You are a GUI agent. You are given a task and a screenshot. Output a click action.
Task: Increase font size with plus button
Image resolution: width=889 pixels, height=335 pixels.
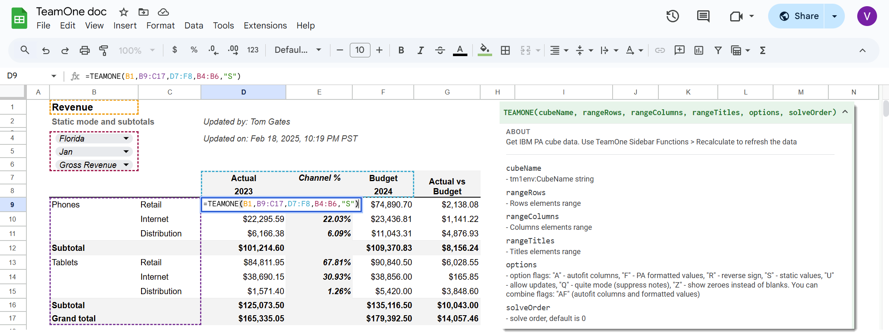pyautogui.click(x=380, y=50)
